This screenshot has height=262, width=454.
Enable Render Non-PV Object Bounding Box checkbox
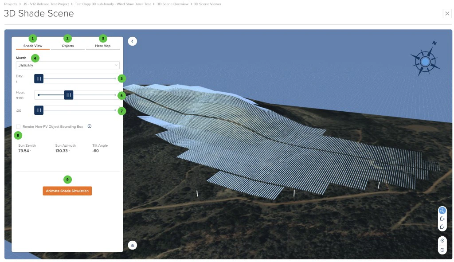18,126
